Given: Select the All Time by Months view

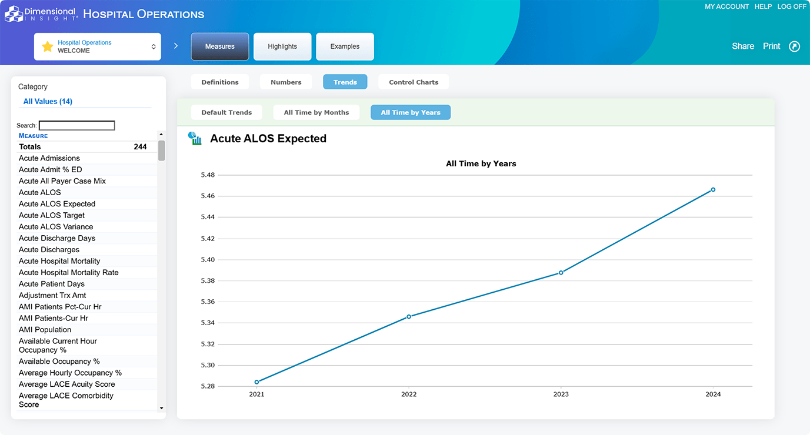Looking at the screenshot, I should [316, 112].
